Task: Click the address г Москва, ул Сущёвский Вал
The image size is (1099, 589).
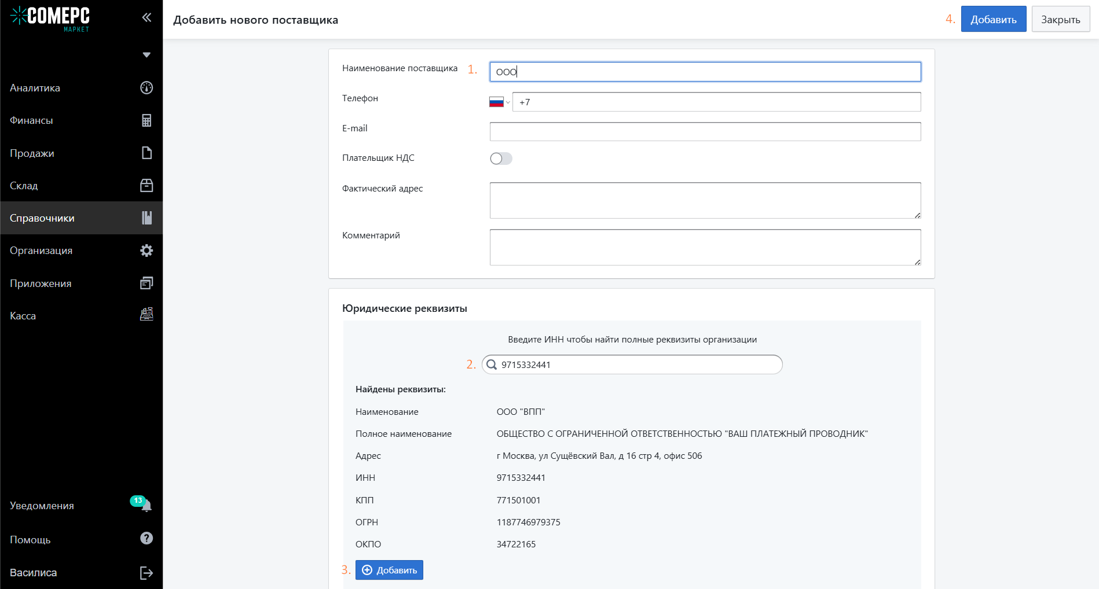Action: tap(599, 456)
